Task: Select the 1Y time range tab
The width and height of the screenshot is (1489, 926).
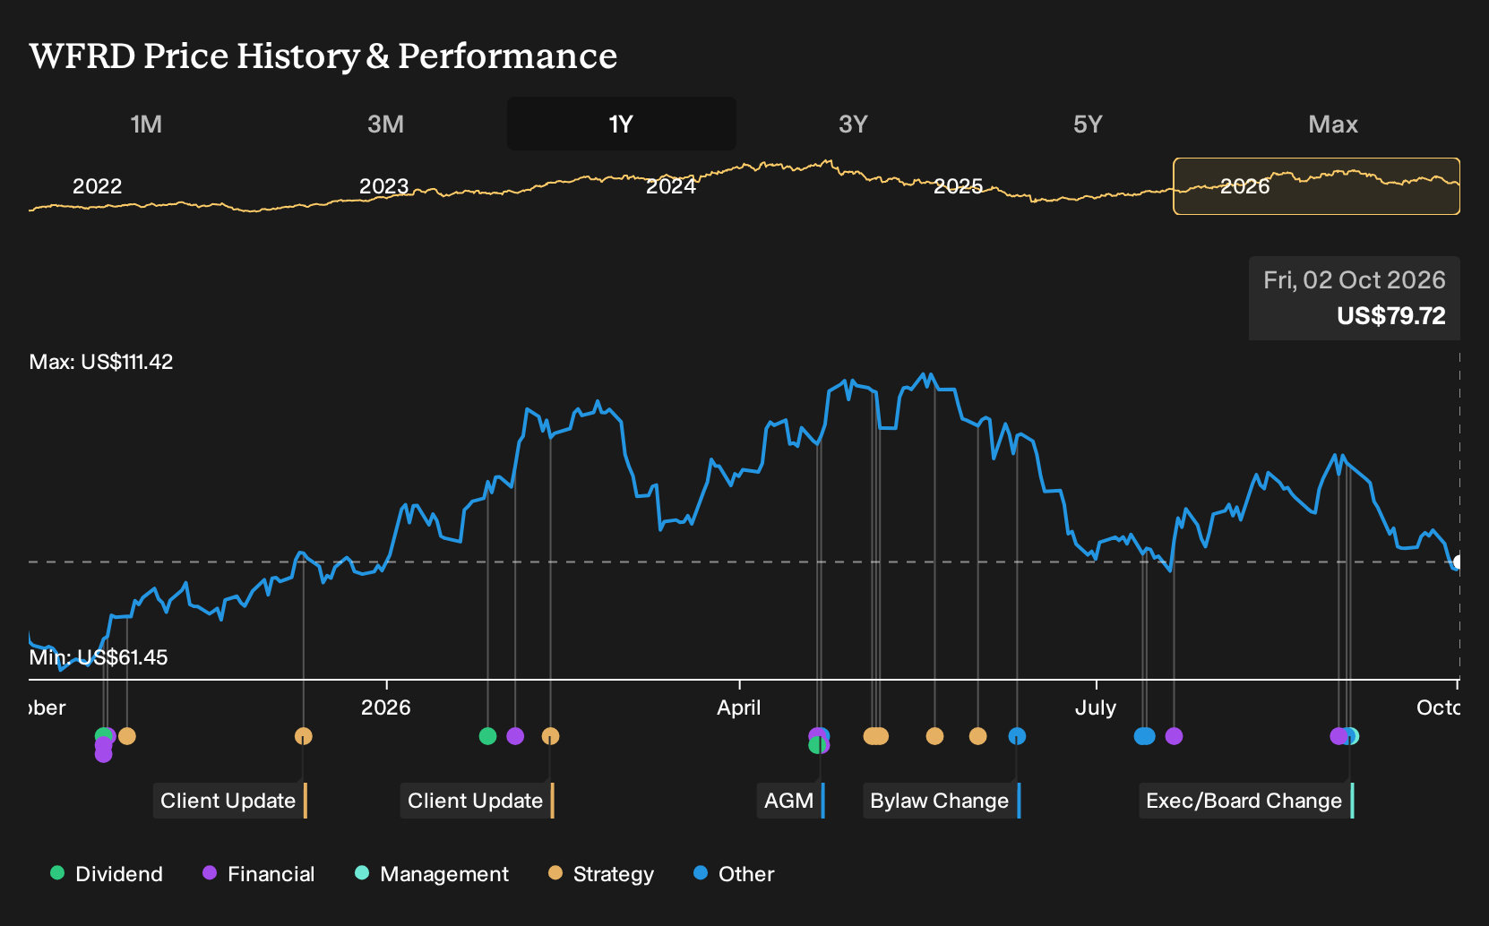Action: (x=621, y=124)
